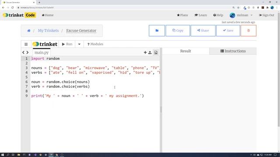Sign out of trinket
The image size is (280, 157).
pyautogui.click(x=266, y=15)
